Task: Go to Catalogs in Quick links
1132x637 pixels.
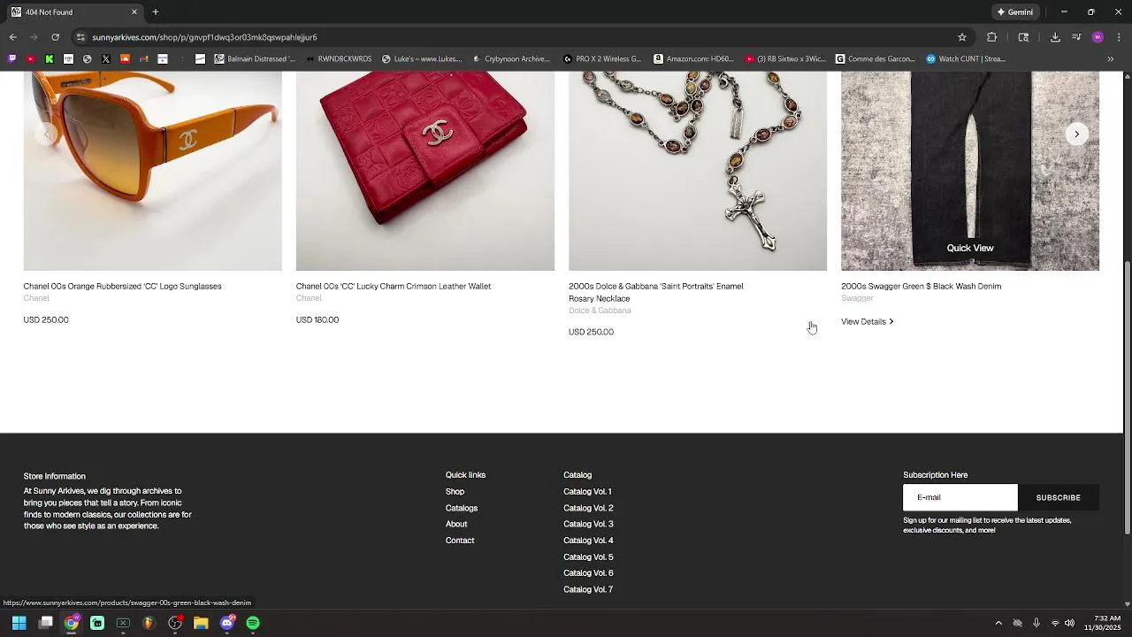Action: (x=462, y=509)
